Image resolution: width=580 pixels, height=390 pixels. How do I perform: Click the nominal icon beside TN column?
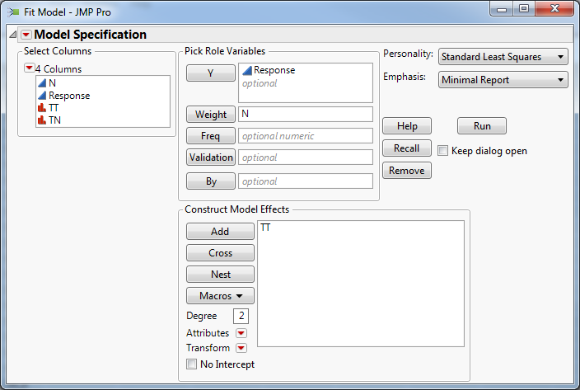[x=42, y=120]
